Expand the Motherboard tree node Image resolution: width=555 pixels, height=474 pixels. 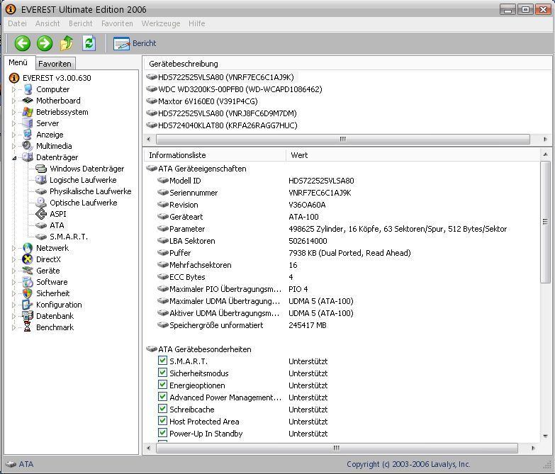coord(13,101)
